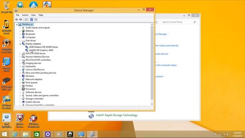Click the resolution link in Control Panel

(x=159, y=76)
